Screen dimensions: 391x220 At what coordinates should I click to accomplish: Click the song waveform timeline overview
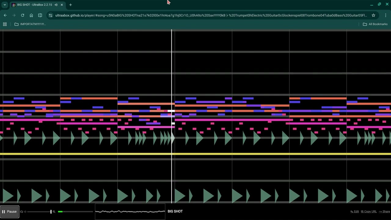point(130,211)
